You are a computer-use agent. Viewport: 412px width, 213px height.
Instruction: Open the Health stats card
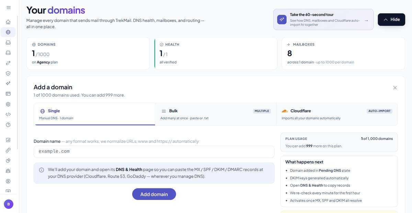(216, 53)
